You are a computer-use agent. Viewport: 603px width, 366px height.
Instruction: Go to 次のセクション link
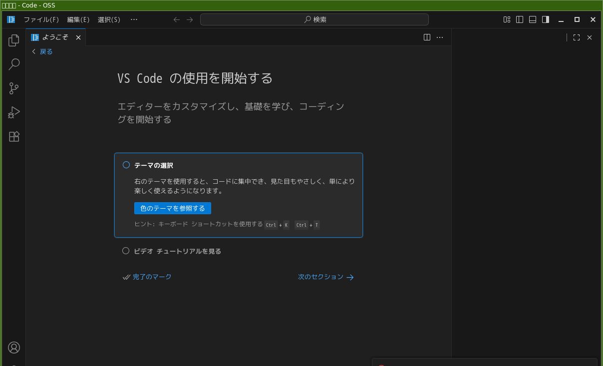click(326, 277)
